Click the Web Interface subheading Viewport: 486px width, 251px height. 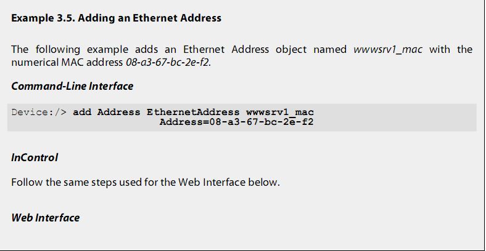coord(45,218)
